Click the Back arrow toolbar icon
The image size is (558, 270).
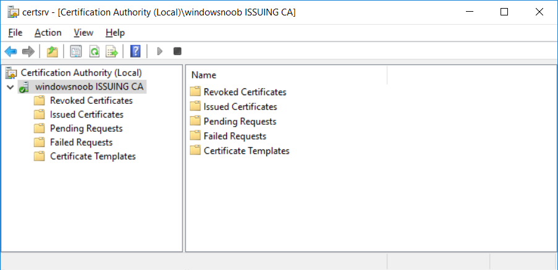pos(11,51)
